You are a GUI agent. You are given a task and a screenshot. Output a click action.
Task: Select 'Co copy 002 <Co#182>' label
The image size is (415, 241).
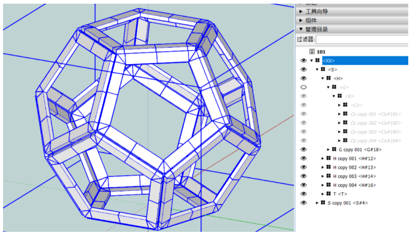click(x=376, y=123)
